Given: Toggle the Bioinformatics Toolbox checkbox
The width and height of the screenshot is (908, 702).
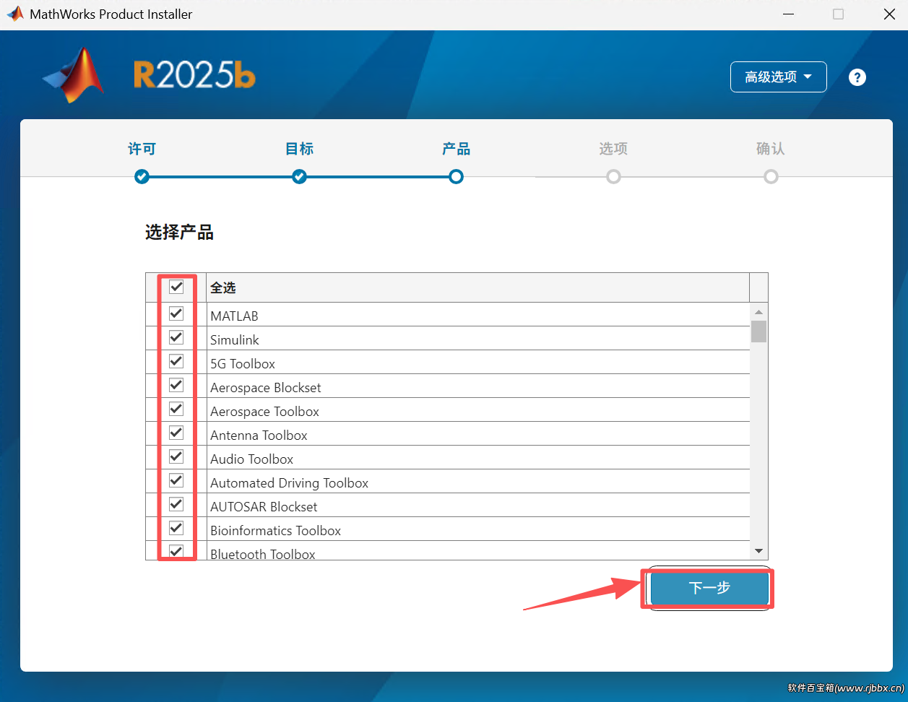Looking at the screenshot, I should tap(176, 528).
